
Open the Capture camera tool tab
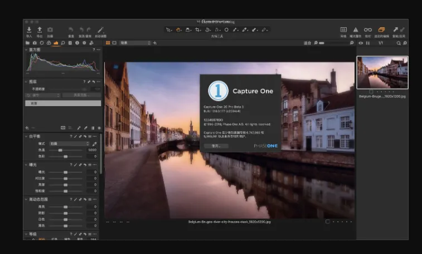(35, 43)
